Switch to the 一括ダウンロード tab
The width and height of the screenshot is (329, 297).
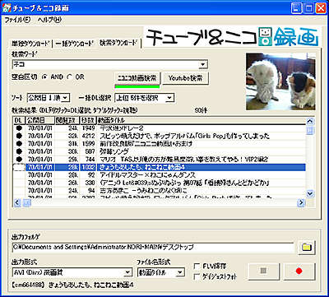[74, 44]
